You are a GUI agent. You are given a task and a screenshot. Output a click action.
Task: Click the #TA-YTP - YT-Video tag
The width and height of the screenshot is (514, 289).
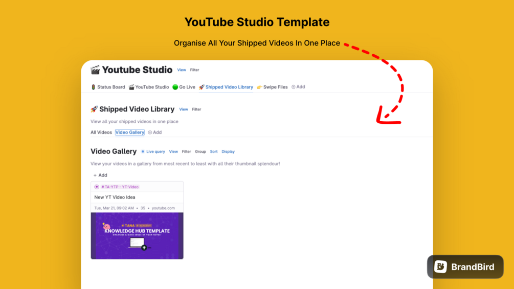pyautogui.click(x=120, y=187)
